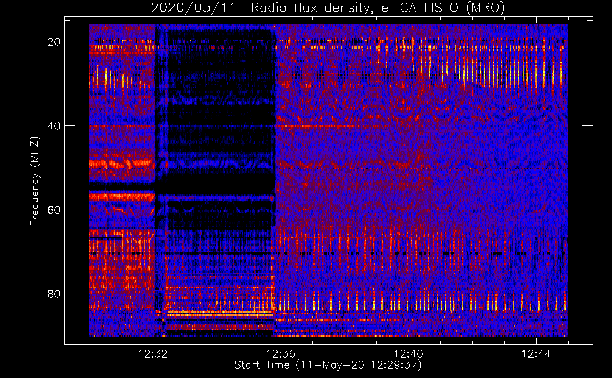The height and width of the screenshot is (378, 612).
Task: Click the 'Start Time (11-May-20 12:29:37)' label
Action: [328, 365]
